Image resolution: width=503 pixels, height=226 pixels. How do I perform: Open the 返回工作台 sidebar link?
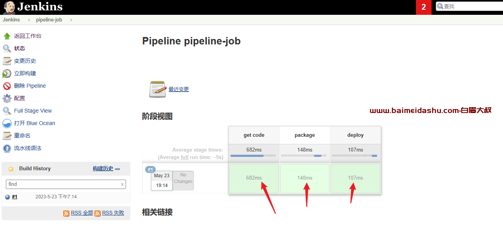click(28, 36)
